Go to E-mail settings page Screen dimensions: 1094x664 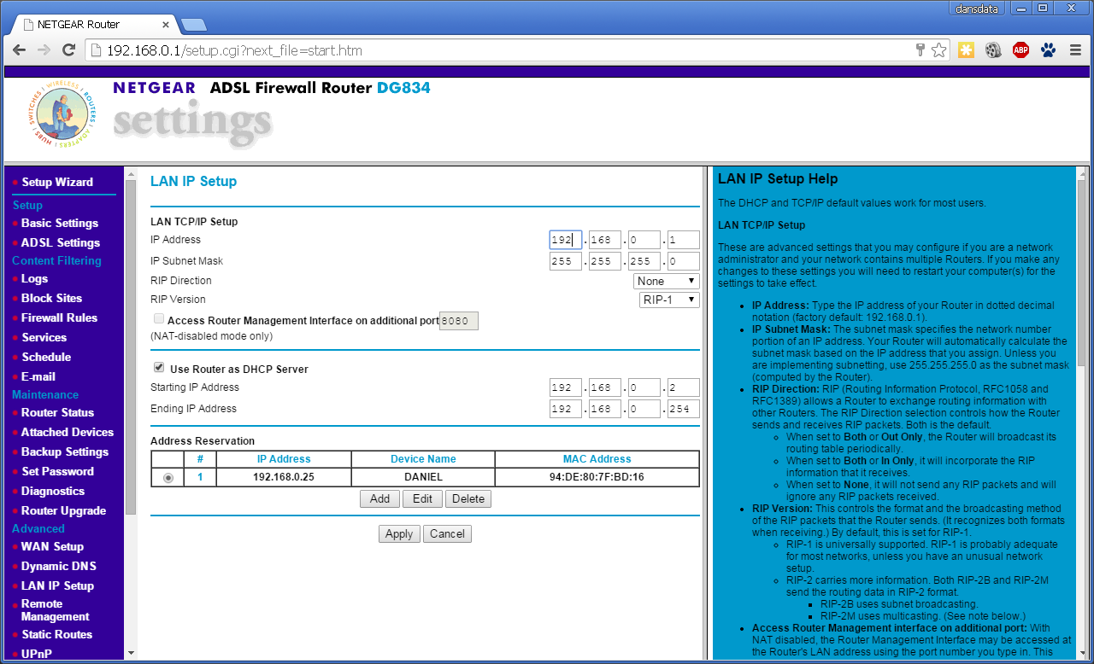pos(38,376)
